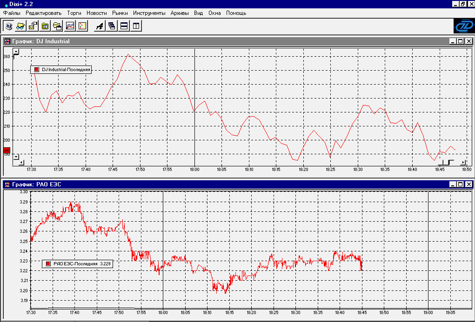Click the tile windows horizontally icon

click(x=124, y=26)
